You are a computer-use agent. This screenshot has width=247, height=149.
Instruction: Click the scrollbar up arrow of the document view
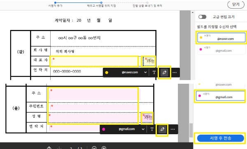coord(193,12)
